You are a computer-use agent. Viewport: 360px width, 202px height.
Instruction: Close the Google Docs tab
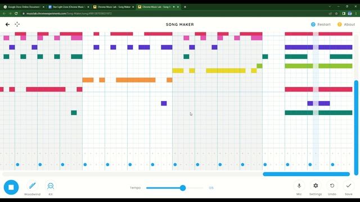43,7
